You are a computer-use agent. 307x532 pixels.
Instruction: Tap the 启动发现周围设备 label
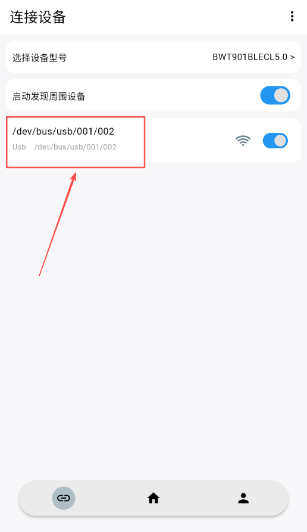click(49, 97)
